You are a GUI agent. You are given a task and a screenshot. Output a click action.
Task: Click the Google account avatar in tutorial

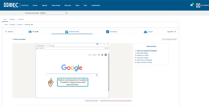coord(106,55)
